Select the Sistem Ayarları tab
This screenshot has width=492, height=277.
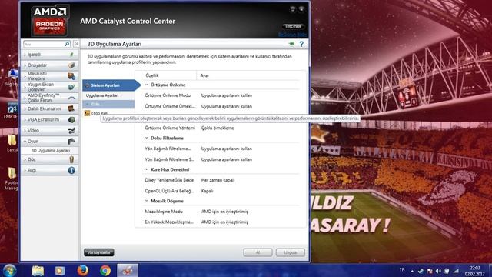[111, 85]
